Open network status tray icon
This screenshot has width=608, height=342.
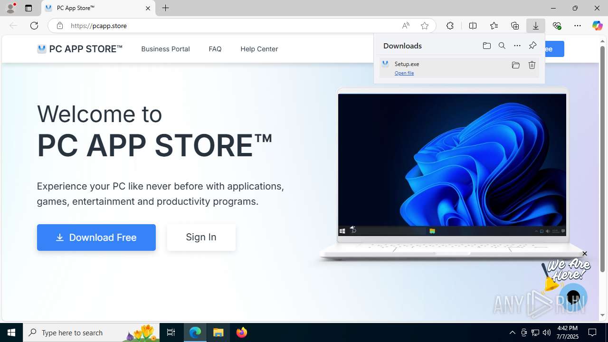click(x=535, y=332)
